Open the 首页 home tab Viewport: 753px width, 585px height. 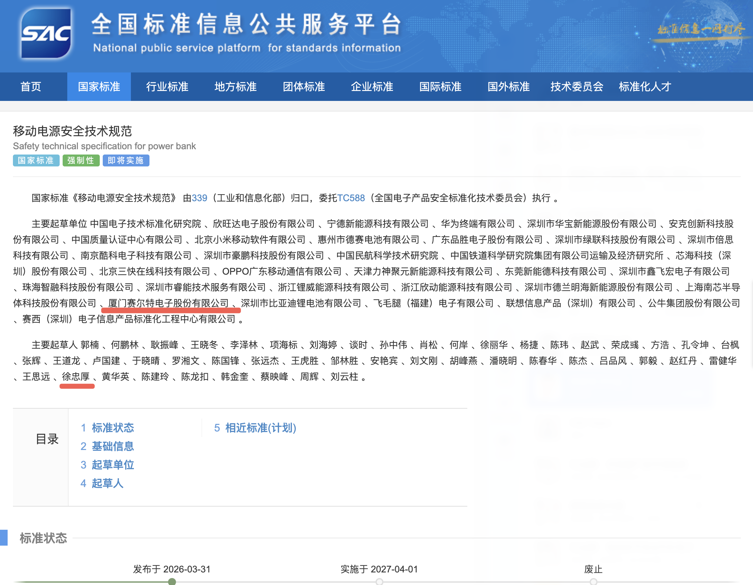pyautogui.click(x=31, y=87)
